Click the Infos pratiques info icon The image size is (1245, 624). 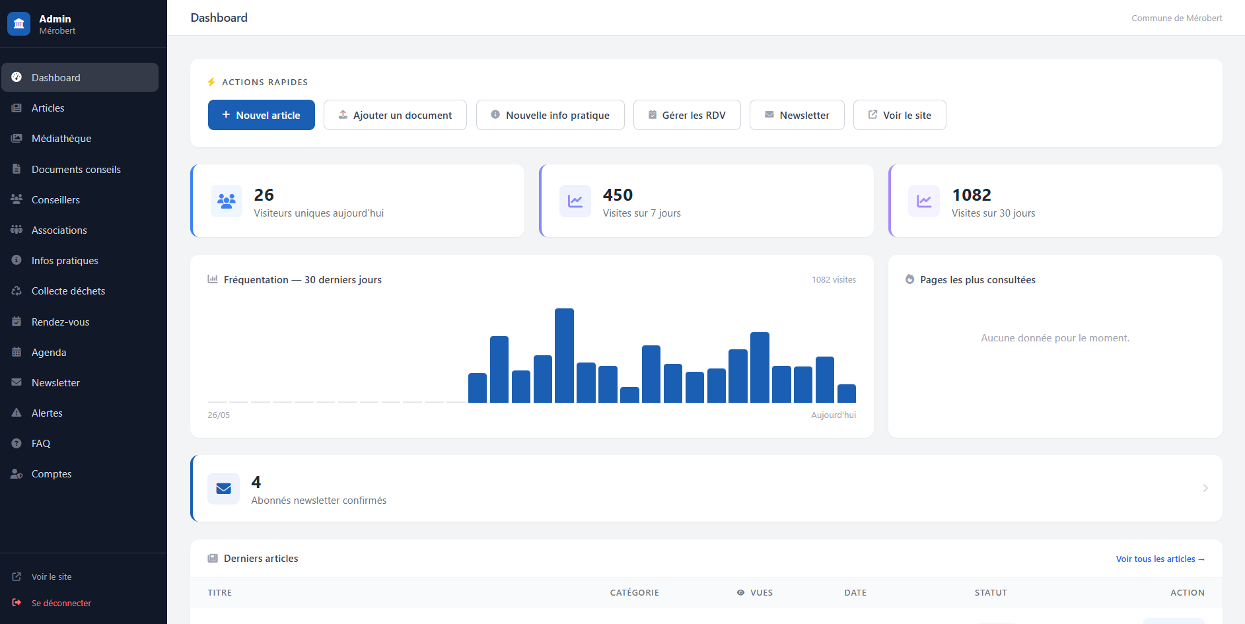[x=17, y=260]
